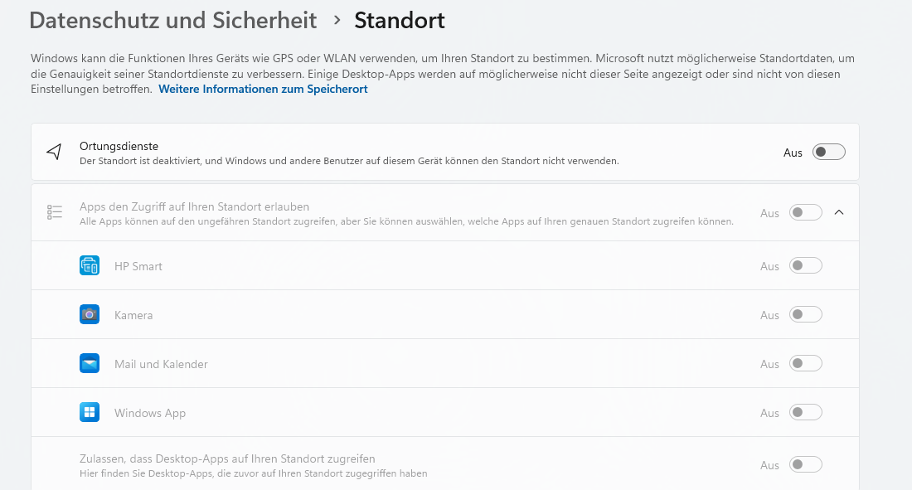Open Weitere Informationen zum Speicherort link
Viewport: 912px width, 490px height.
pos(263,89)
